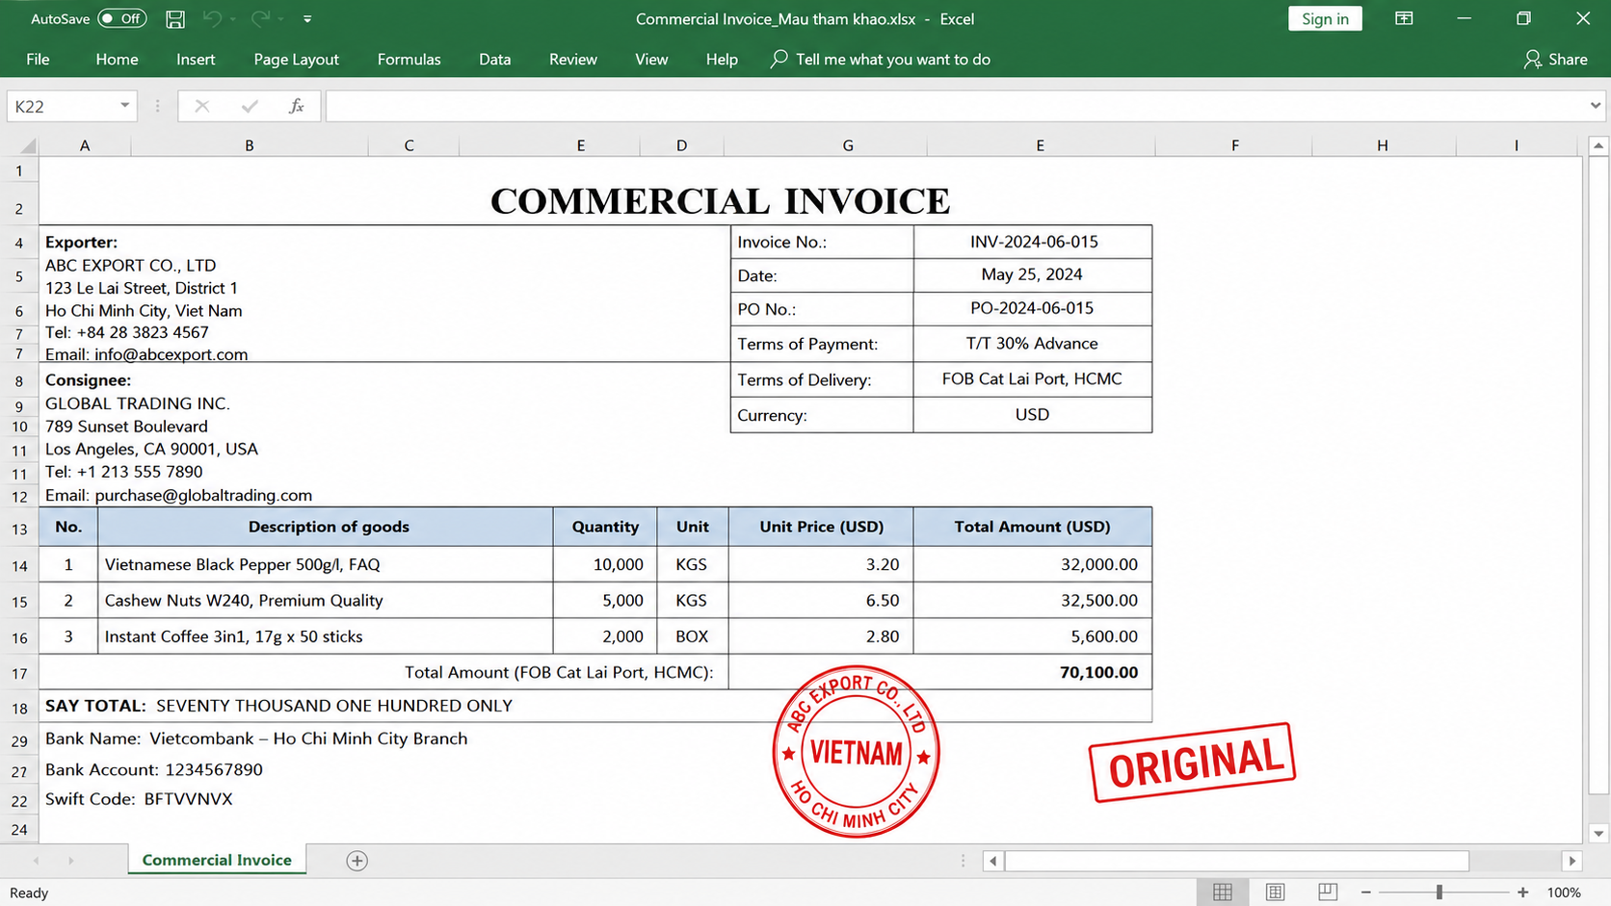Open the View tab

pos(651,59)
